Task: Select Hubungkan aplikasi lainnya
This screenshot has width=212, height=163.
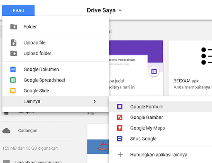Action: [161, 155]
